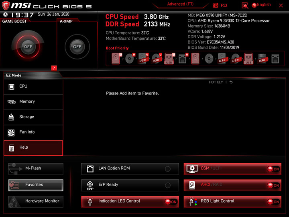This screenshot has height=217, width=289.
Task: Click the VCore: 1.468V reading
Action: click(x=200, y=31)
